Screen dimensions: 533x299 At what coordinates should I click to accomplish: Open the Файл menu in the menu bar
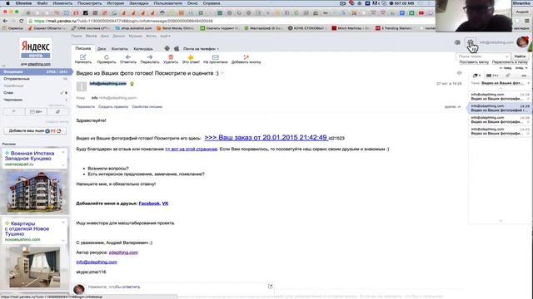click(x=42, y=3)
